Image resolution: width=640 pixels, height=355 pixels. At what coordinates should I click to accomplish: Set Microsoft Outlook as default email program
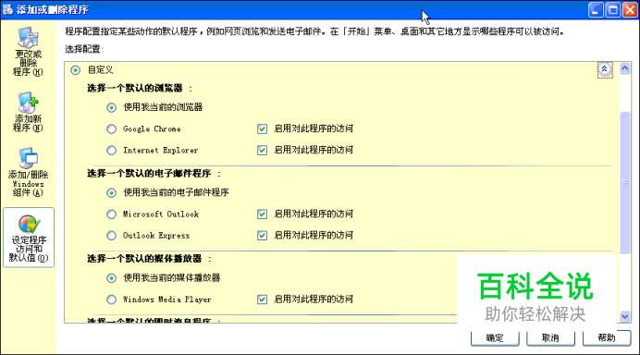point(111,214)
